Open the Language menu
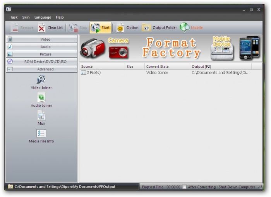Viewport: 271px width, 197px height. tap(43, 17)
